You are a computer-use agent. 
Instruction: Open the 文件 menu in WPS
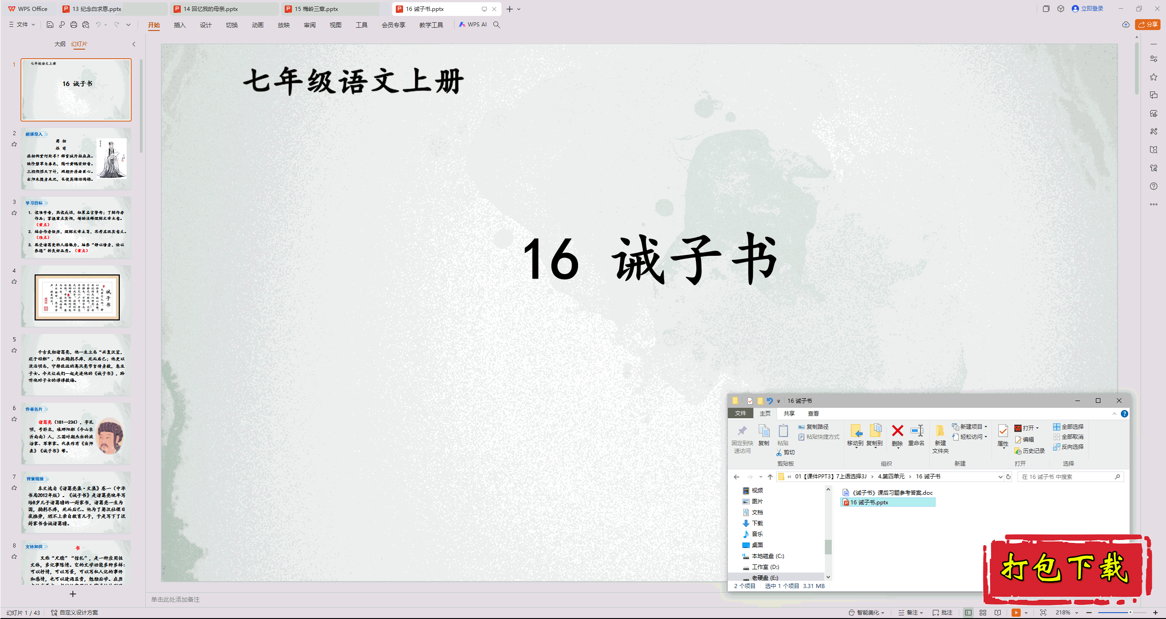point(22,25)
